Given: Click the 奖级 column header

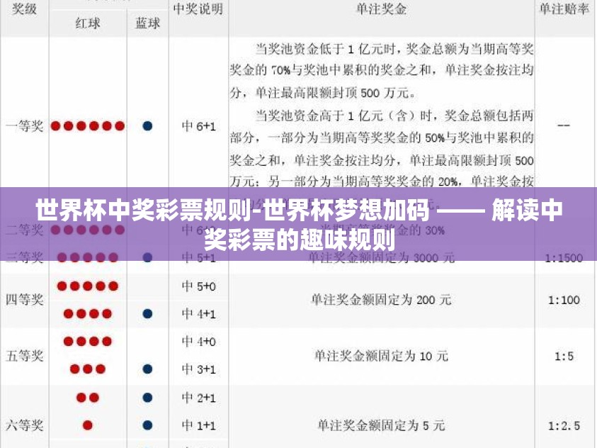Looking at the screenshot, I should pyautogui.click(x=24, y=9).
